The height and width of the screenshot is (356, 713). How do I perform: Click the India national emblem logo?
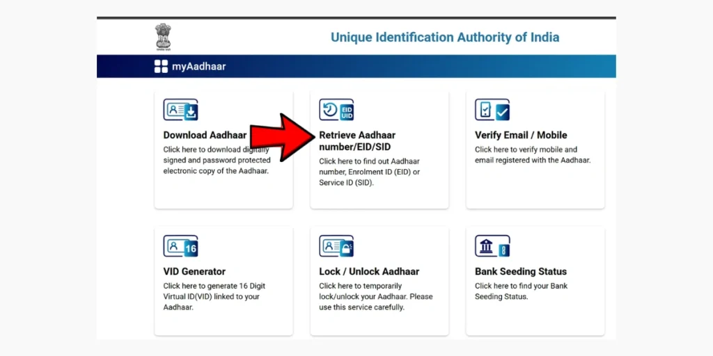pos(163,36)
